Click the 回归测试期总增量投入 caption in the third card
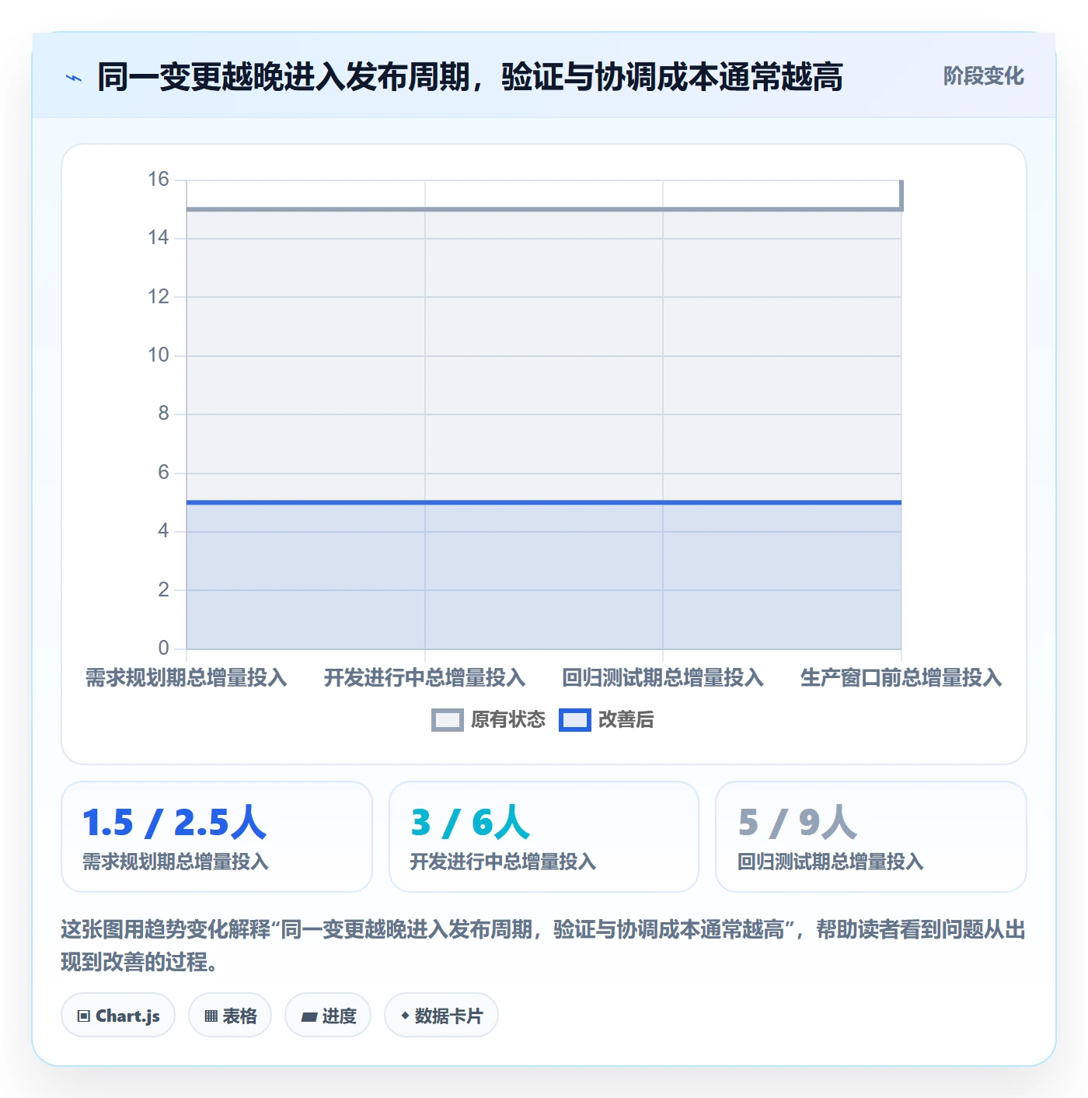Screen dimensions: 1088x1098 click(x=830, y=862)
